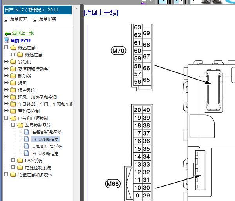Screen dimensions: 235x201
Task: Collapse the 电气和电源控制 node
Action: 6,118
